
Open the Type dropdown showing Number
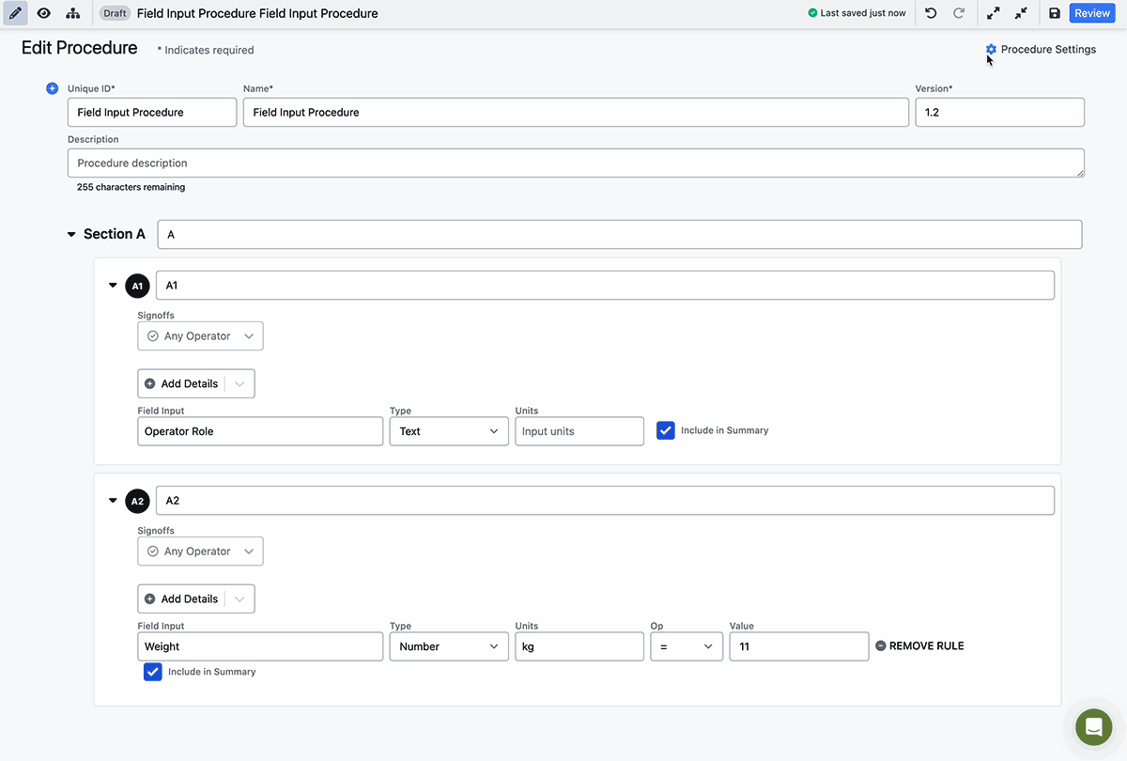(449, 646)
